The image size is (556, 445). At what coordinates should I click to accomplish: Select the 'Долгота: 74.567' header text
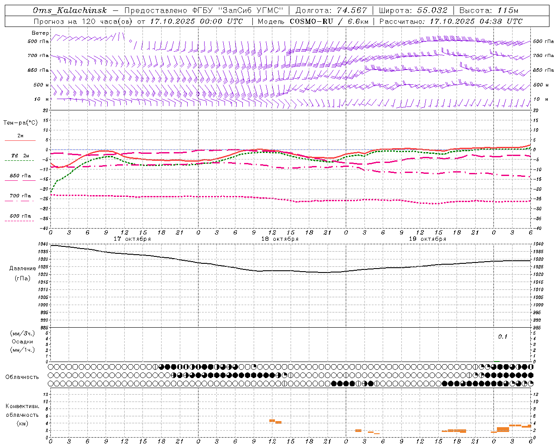tap(331, 10)
